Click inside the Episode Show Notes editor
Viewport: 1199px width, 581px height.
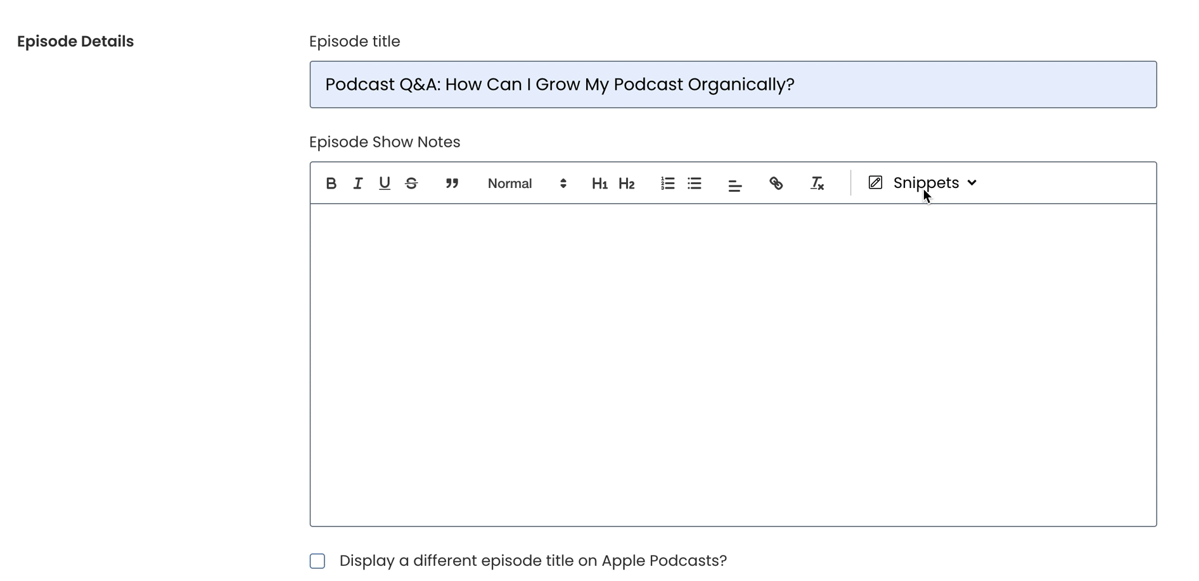coord(733,365)
